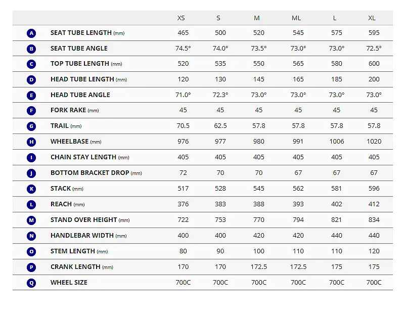Click the J badge for Bottom Bracket Drop
The width and height of the screenshot is (406, 316).
click(x=31, y=173)
